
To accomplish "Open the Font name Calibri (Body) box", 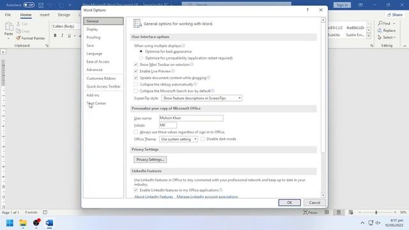I will pyautogui.click(x=65, y=26).
